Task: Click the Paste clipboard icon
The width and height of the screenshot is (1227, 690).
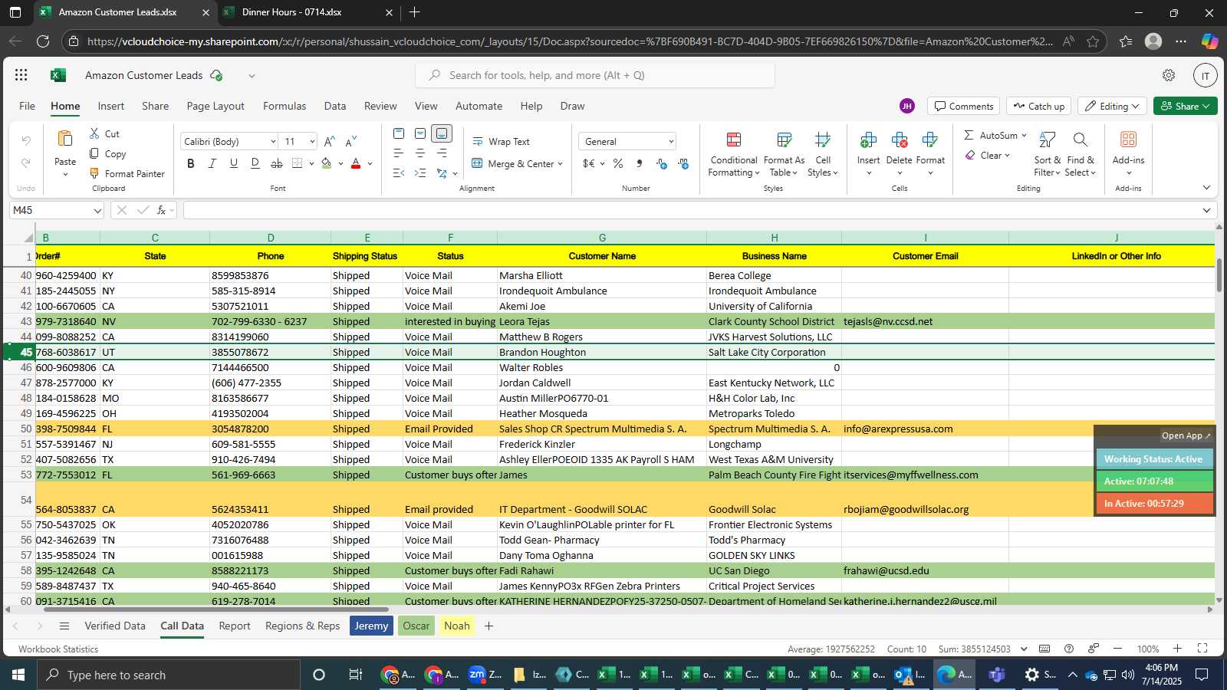Action: click(x=65, y=139)
